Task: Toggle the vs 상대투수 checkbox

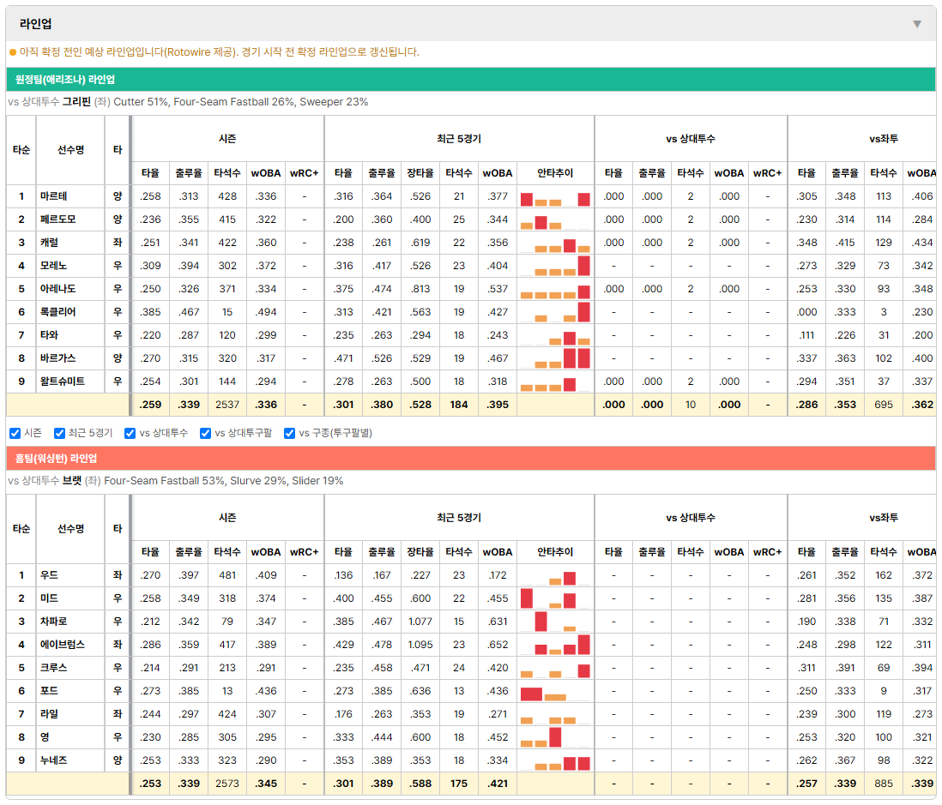Action: point(130,434)
